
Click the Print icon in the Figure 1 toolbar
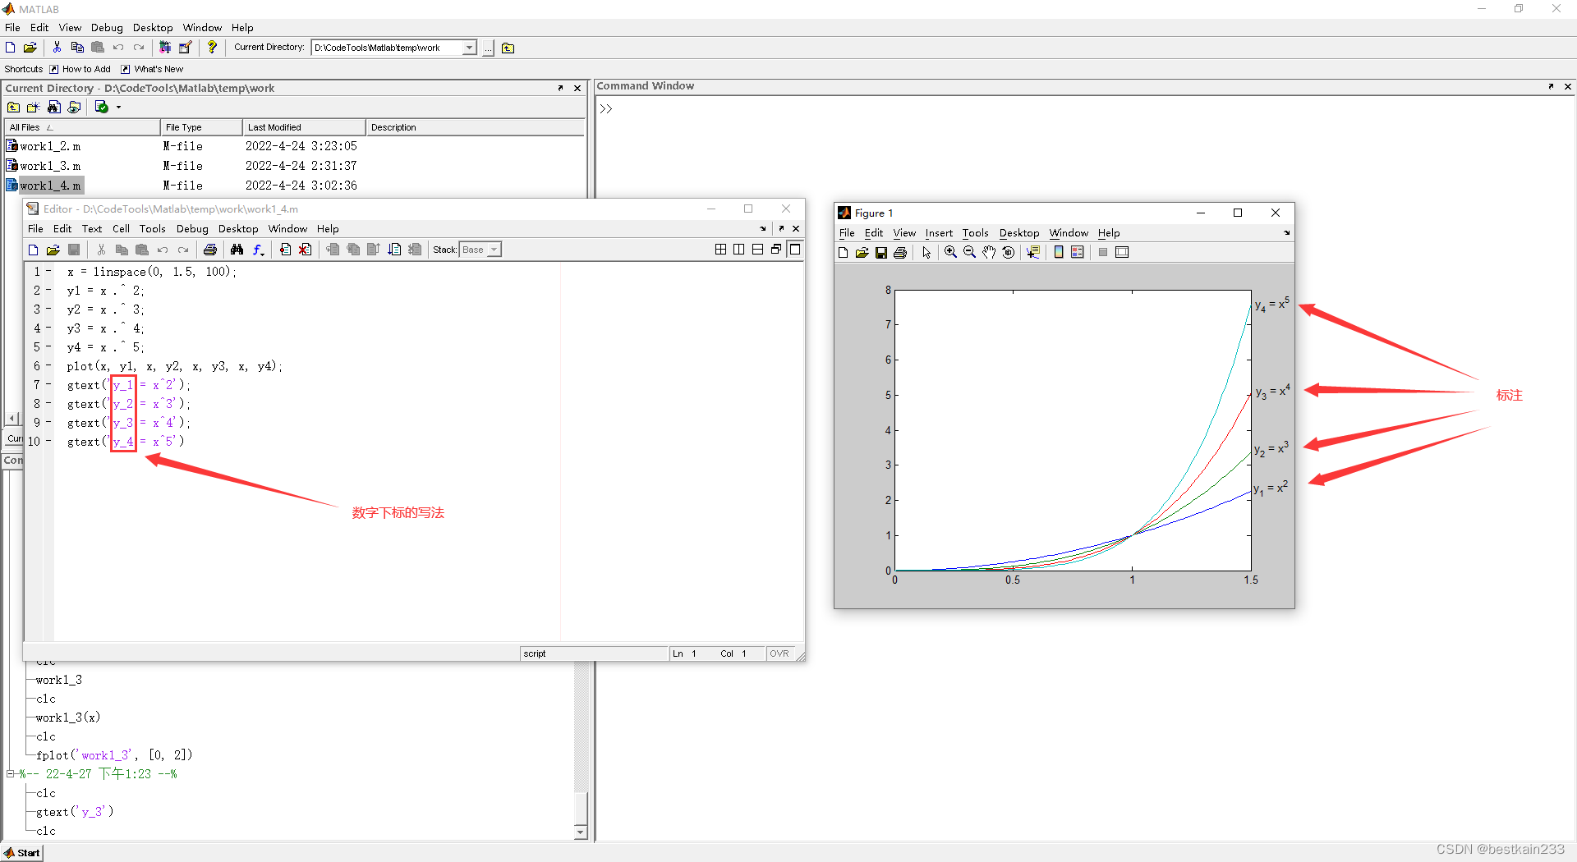[x=900, y=252]
